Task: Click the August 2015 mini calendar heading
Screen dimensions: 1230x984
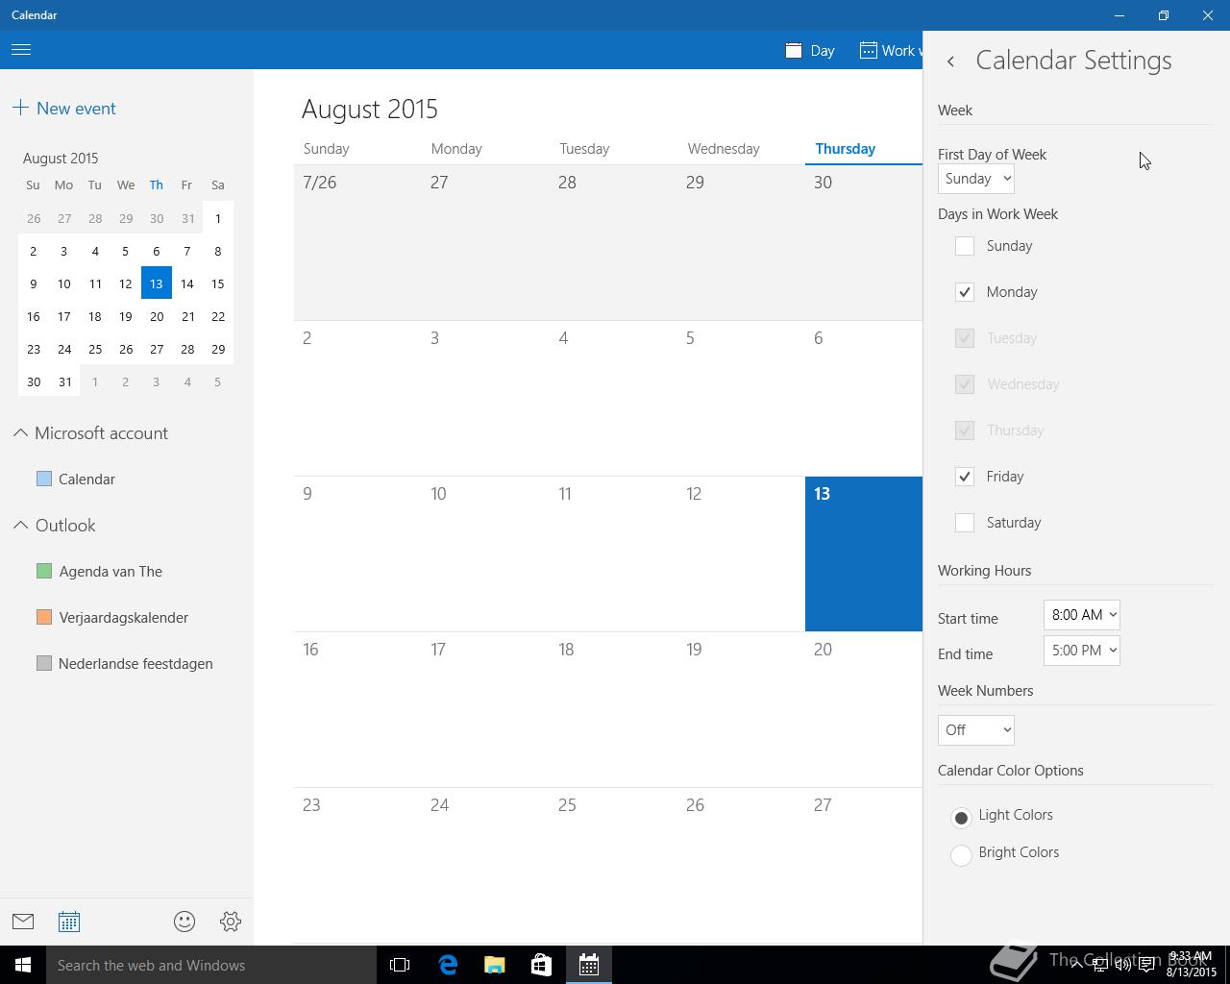Action: (x=61, y=158)
